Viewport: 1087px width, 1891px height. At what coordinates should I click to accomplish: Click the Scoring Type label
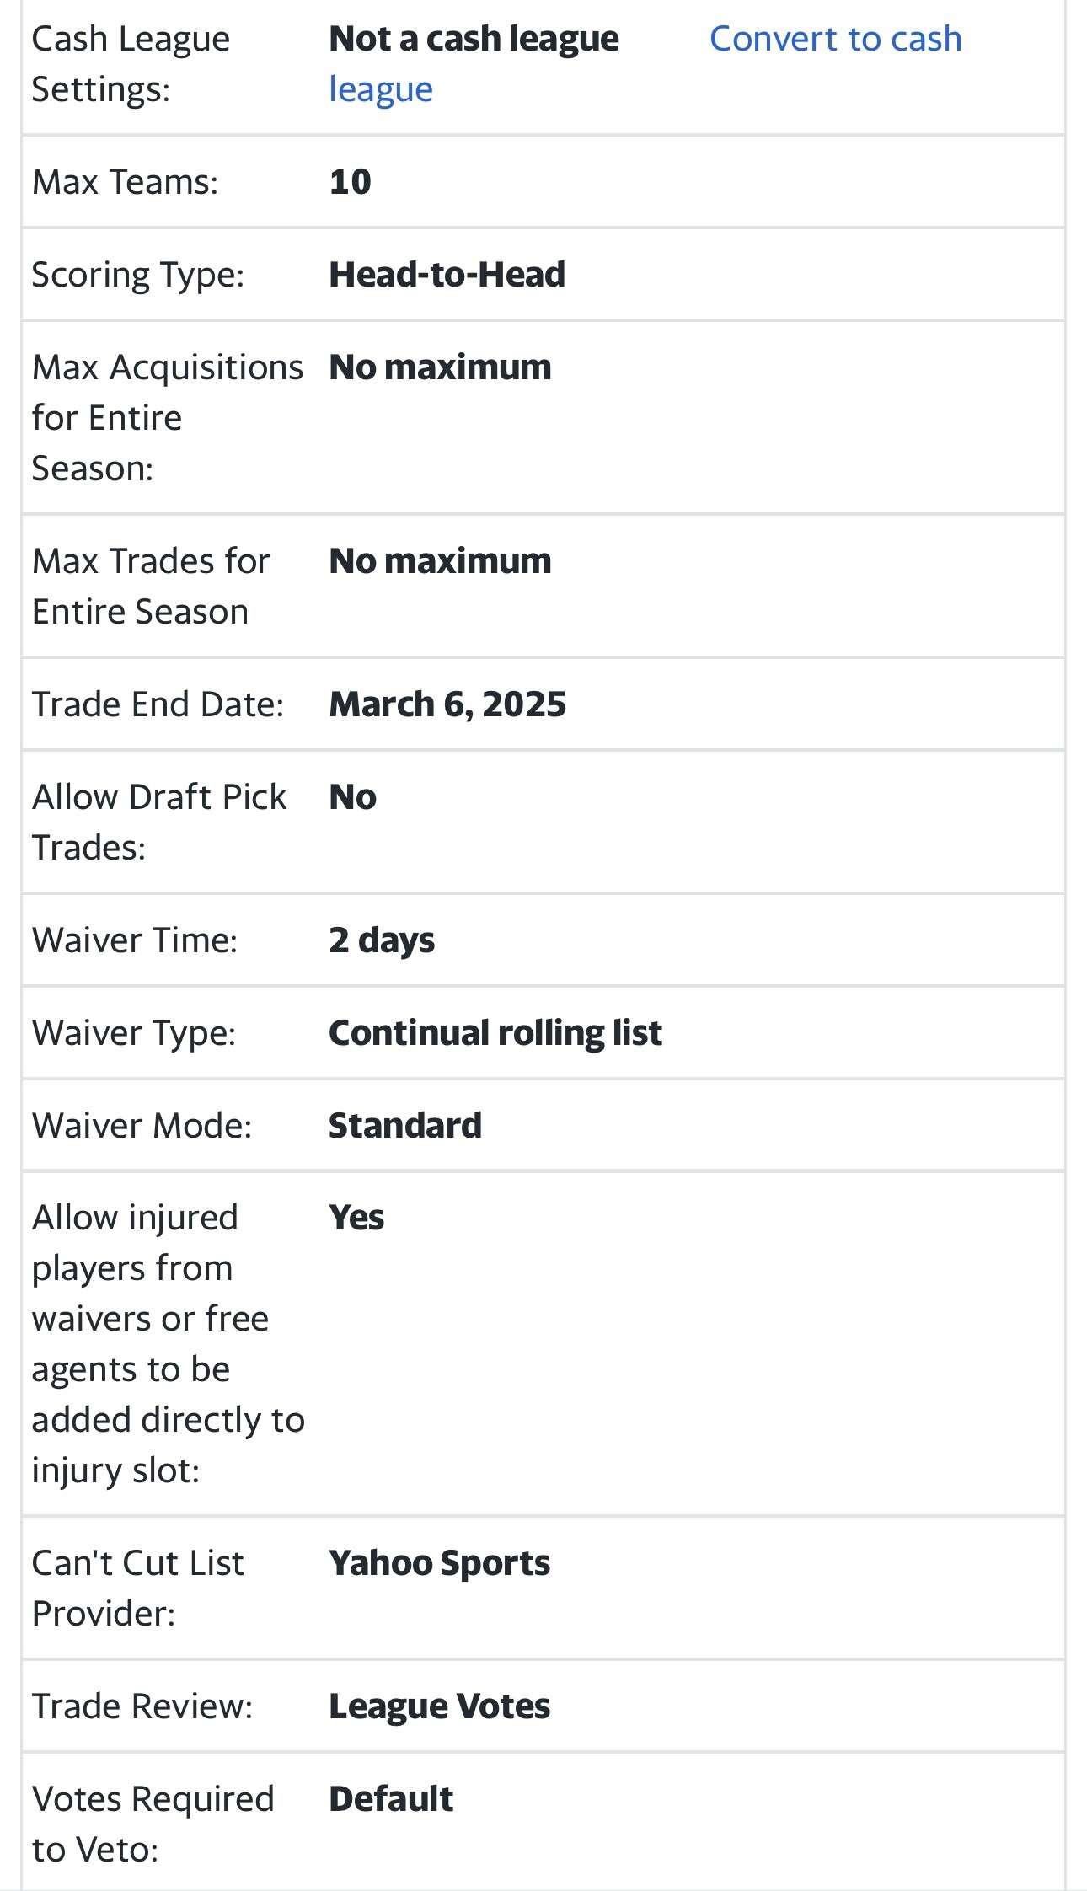(138, 275)
